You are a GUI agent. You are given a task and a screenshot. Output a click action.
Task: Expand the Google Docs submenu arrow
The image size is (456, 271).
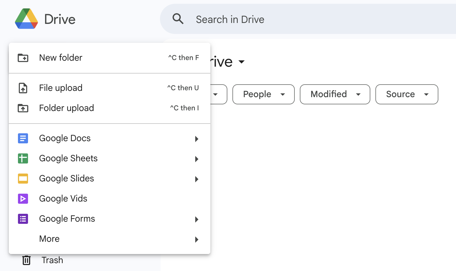[x=197, y=139]
